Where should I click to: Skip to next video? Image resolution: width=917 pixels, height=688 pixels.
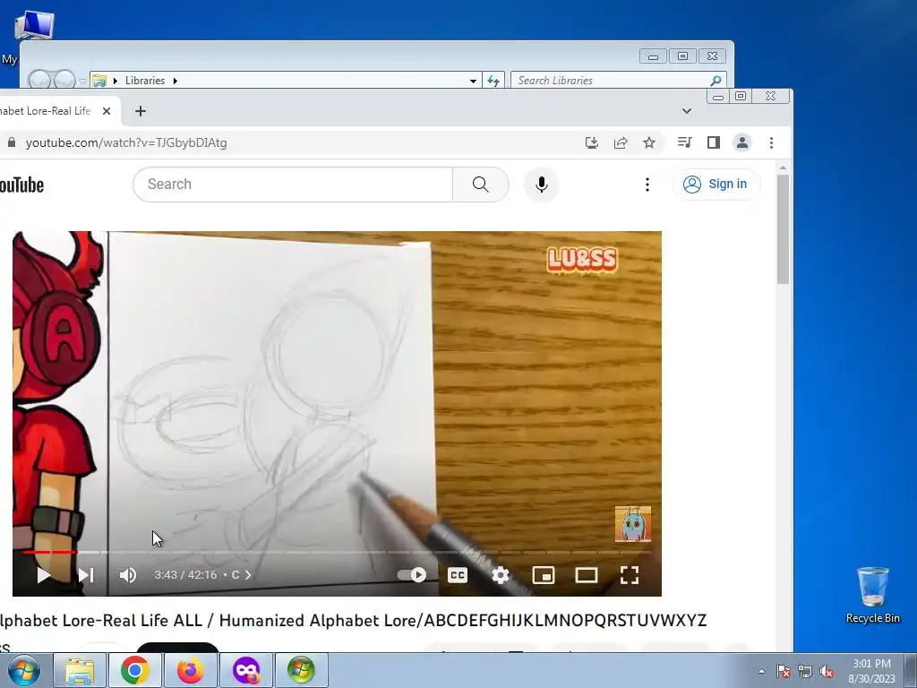(86, 575)
